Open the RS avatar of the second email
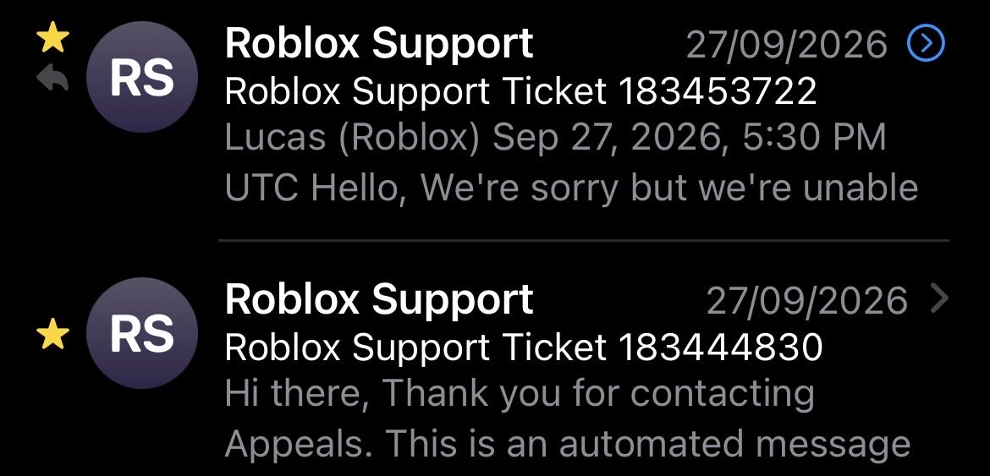The image size is (990, 476). coord(142,333)
